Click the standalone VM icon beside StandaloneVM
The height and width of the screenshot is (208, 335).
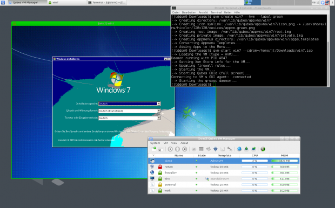tap(207, 178)
